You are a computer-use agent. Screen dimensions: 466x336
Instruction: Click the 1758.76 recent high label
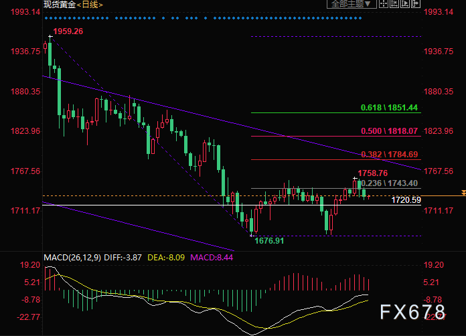click(x=373, y=173)
